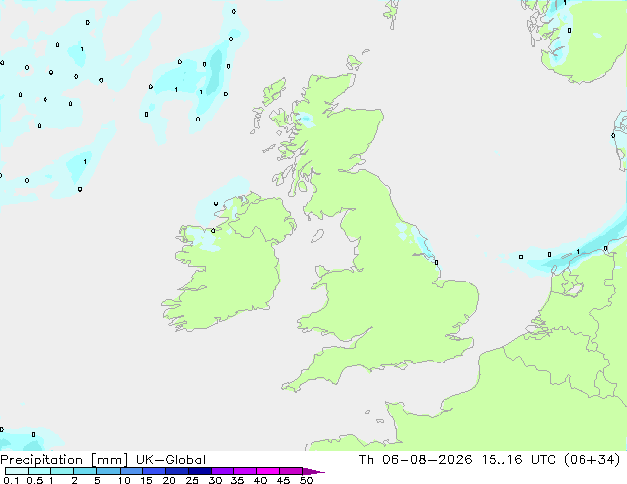Click the '15..16 UTC' time range text
Viewport: 627px width, 484px height.
[x=518, y=460]
